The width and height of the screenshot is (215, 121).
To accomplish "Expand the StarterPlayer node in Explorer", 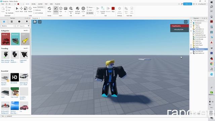I will point(191,45).
